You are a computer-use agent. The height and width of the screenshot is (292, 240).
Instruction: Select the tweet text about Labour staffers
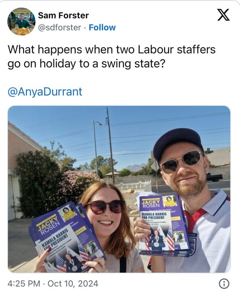click(111, 57)
